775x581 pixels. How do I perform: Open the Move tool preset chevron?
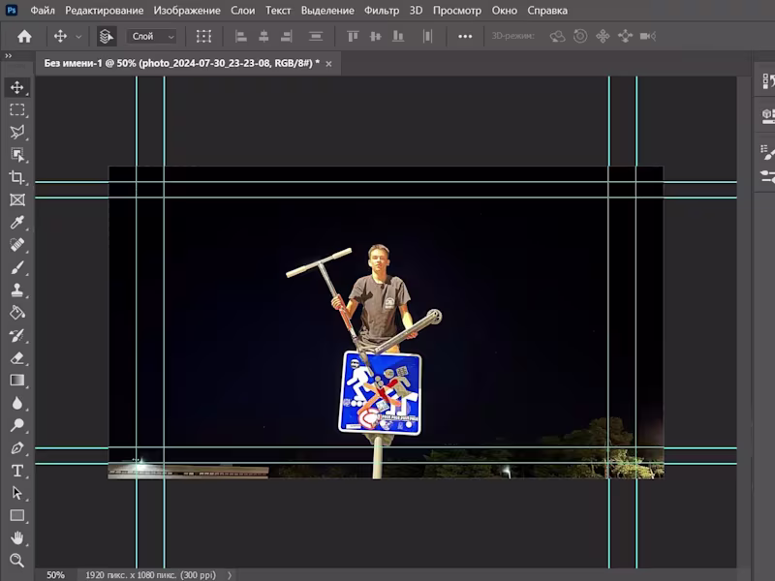[x=77, y=35]
